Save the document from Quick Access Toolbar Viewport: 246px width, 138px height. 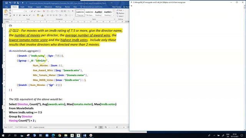click(7, 3)
